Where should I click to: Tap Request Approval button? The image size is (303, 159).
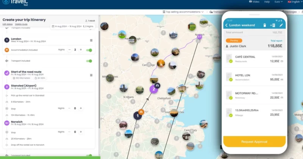click(x=254, y=142)
